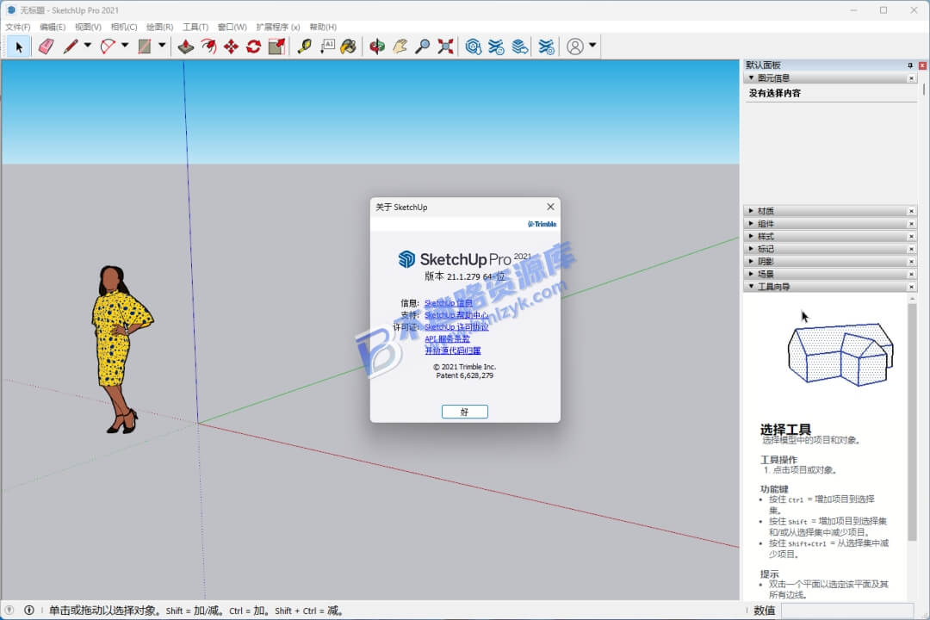Activate the Push/Pull tool
This screenshot has height=620, width=930.
(186, 46)
